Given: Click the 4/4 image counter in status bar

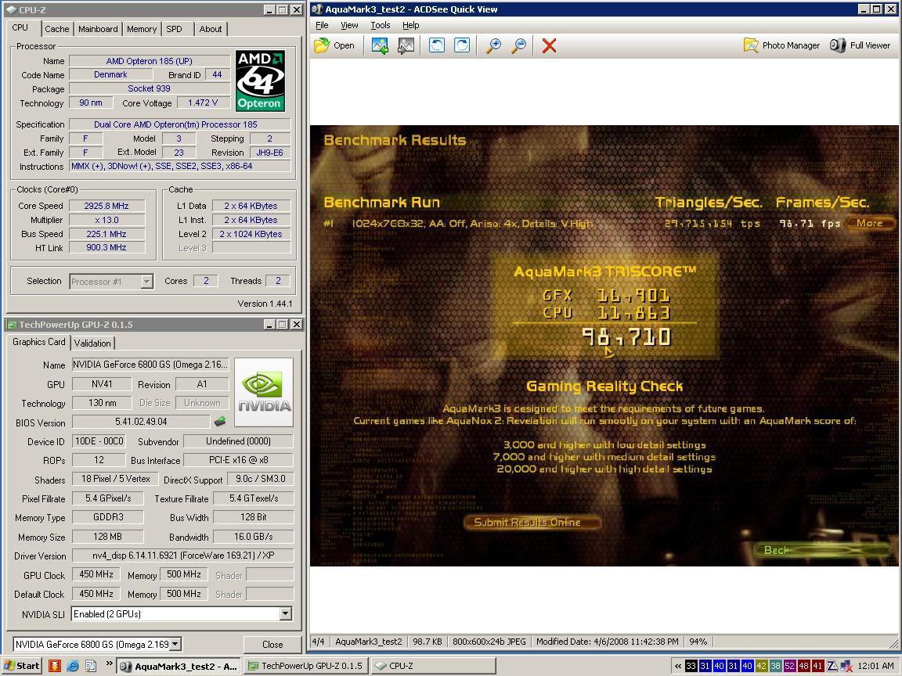Looking at the screenshot, I should [x=318, y=642].
